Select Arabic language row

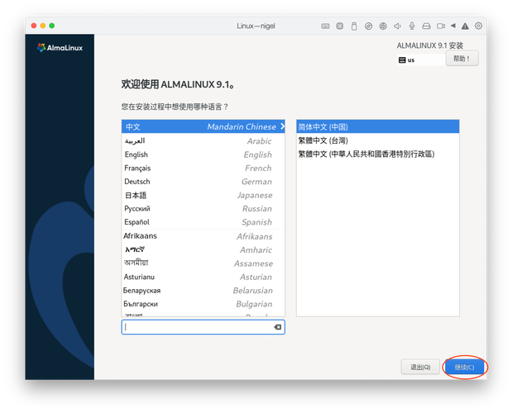(203, 140)
